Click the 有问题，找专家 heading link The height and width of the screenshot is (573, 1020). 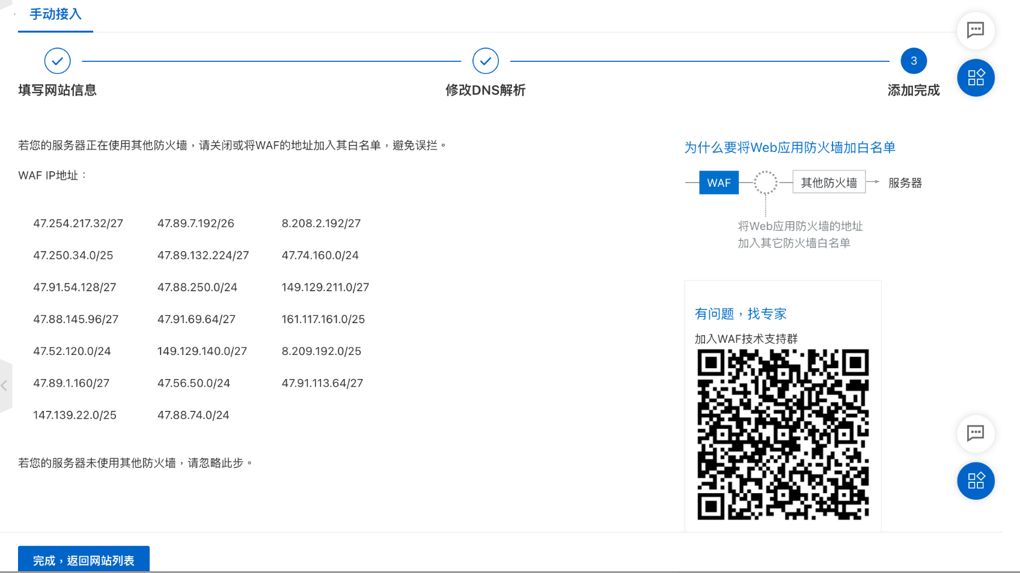click(740, 314)
